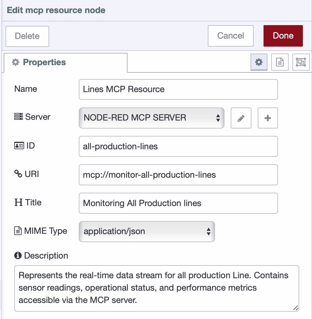Cancel editing the mcp resource node

230,36
